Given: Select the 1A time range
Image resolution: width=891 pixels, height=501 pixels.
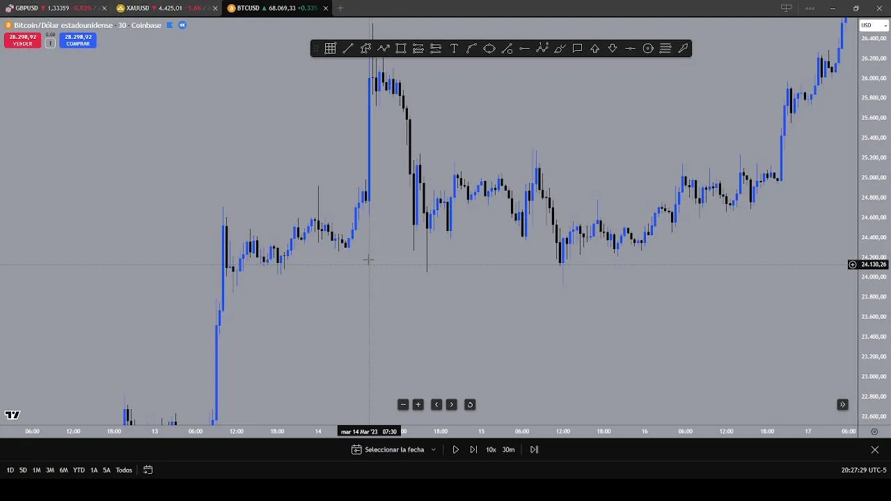Looking at the screenshot, I should click(x=94, y=470).
